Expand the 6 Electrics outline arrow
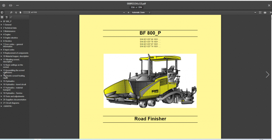 pyautogui.click(x=1, y=41)
